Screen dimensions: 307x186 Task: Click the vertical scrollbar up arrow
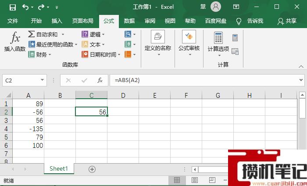(302, 95)
